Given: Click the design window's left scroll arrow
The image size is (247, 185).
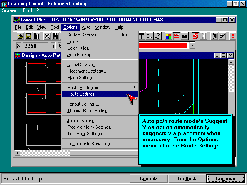Looking at the screenshot, I should click(17, 153).
